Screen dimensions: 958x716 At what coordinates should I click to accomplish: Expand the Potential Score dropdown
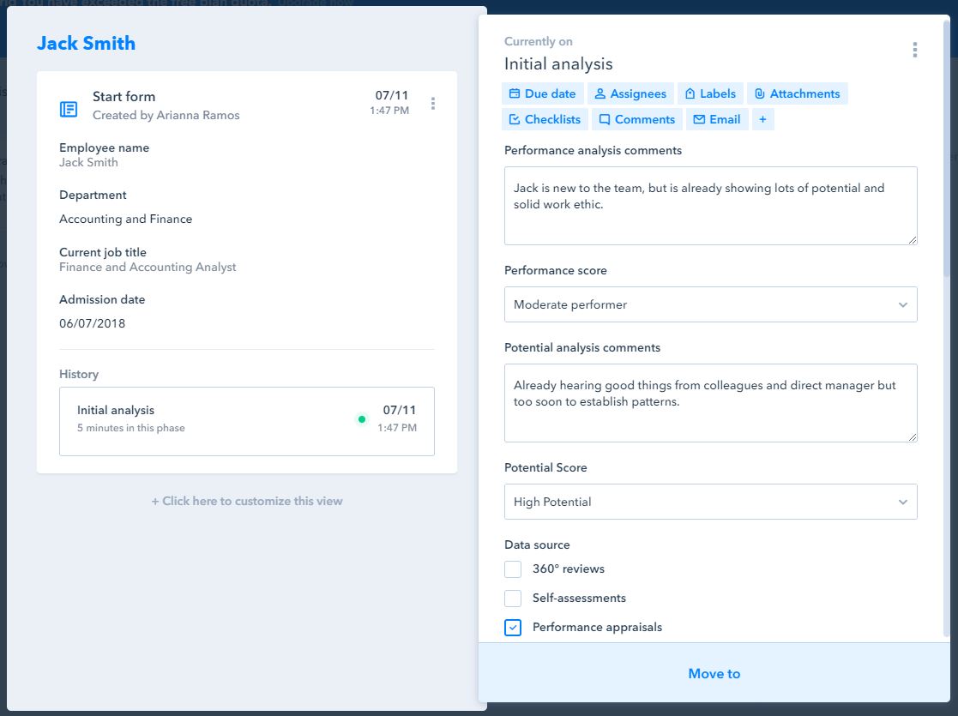710,502
